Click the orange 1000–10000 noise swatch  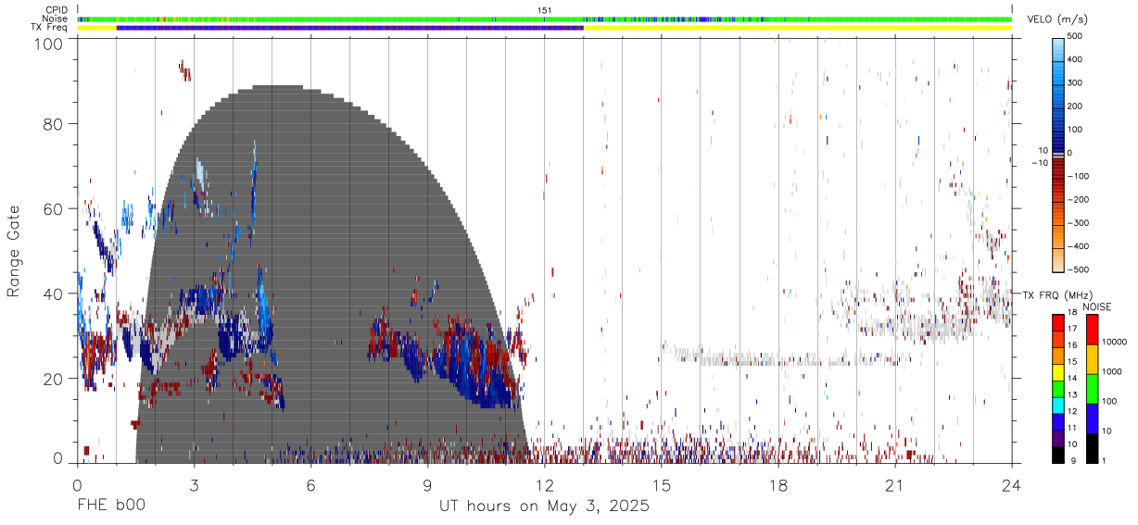[1093, 359]
